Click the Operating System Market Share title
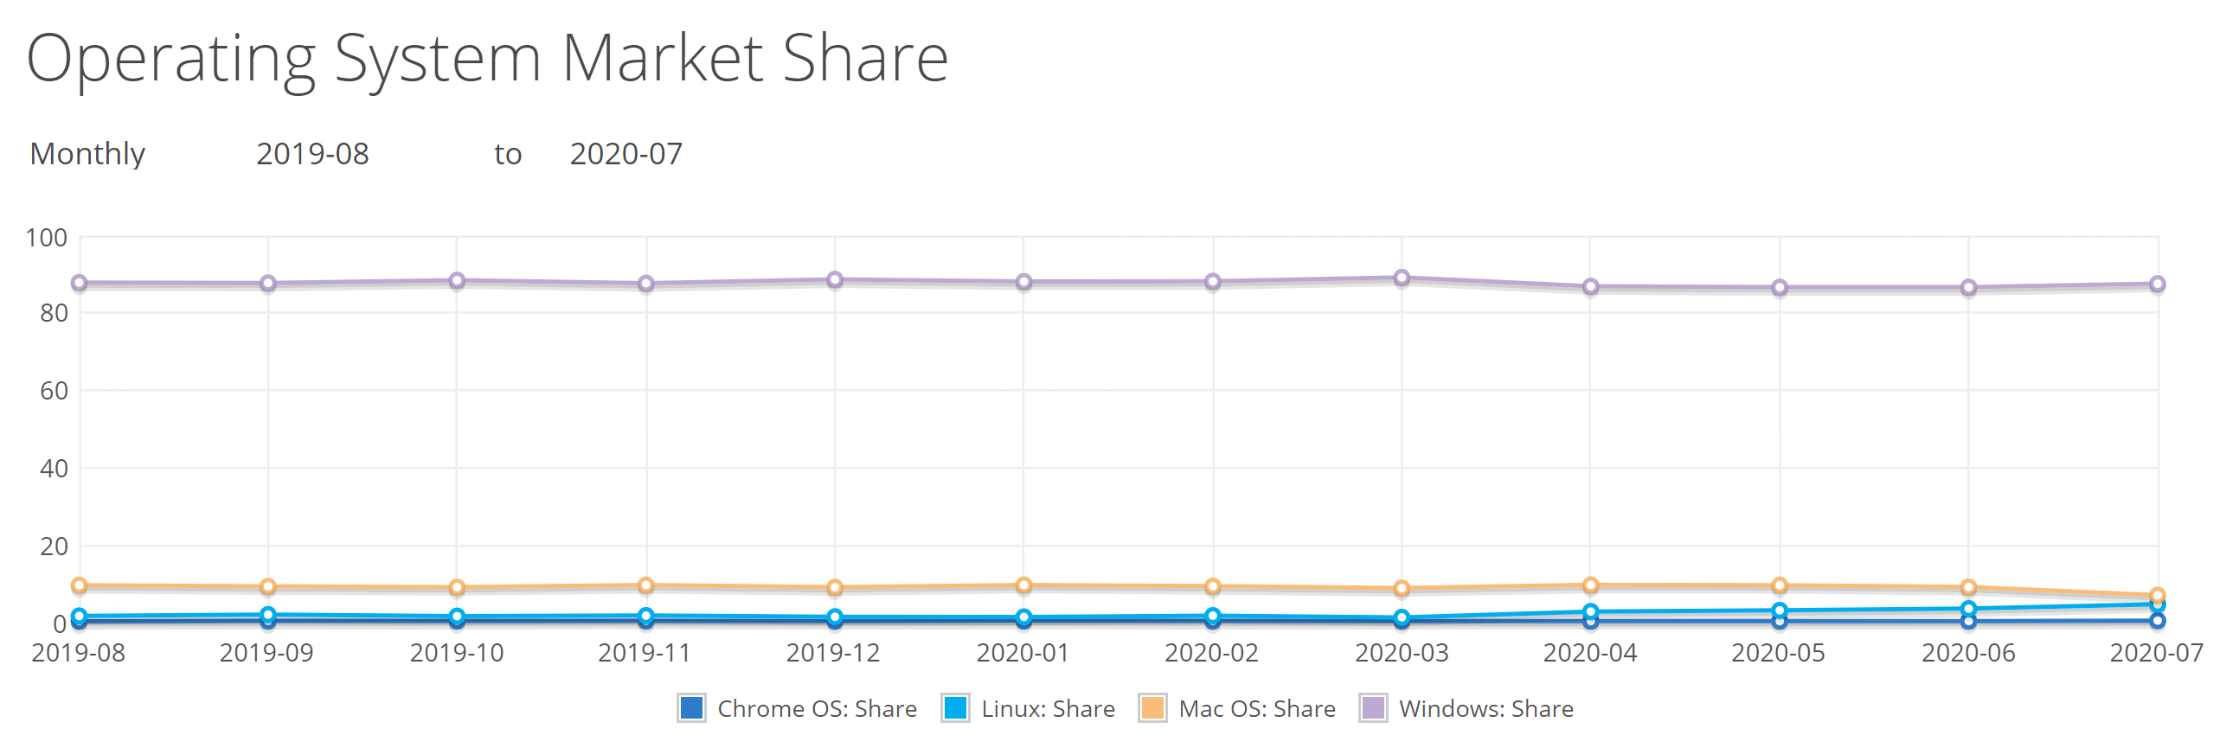The height and width of the screenshot is (748, 2239). pyautogui.click(x=487, y=58)
